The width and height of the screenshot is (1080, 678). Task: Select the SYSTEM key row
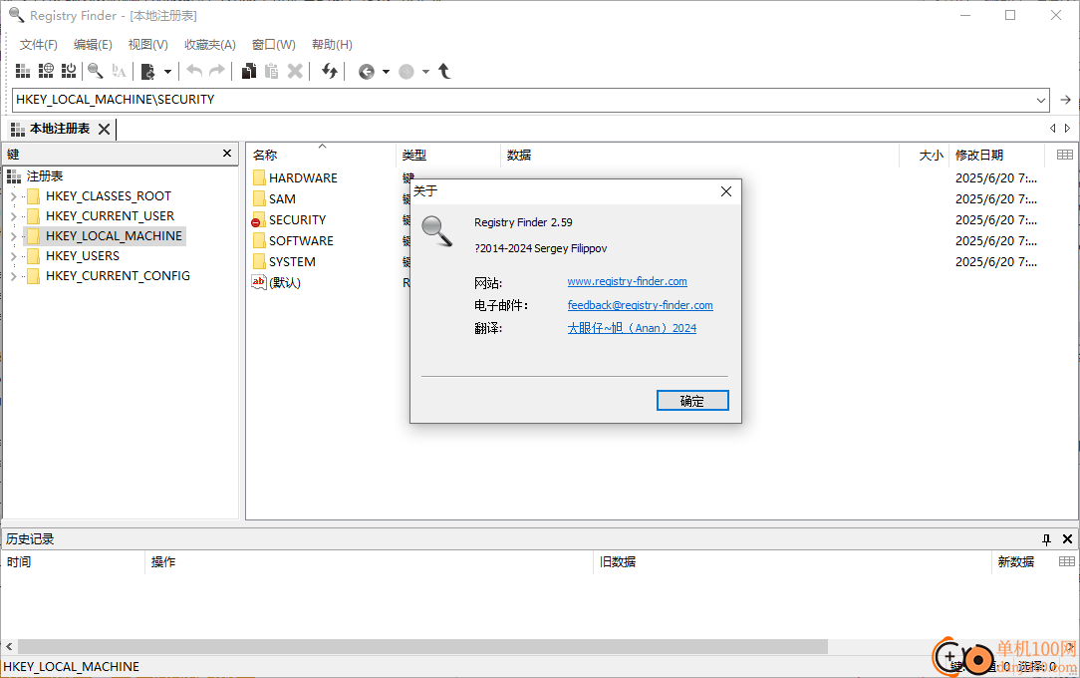click(292, 262)
